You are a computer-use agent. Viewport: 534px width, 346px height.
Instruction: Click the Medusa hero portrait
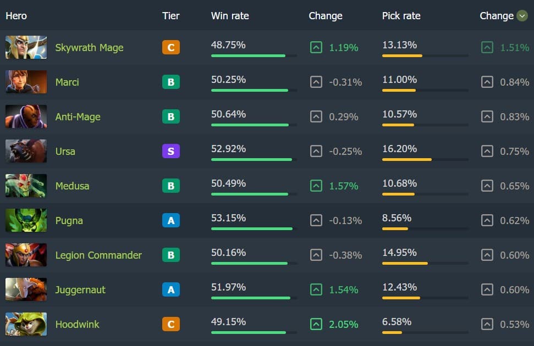pos(26,186)
